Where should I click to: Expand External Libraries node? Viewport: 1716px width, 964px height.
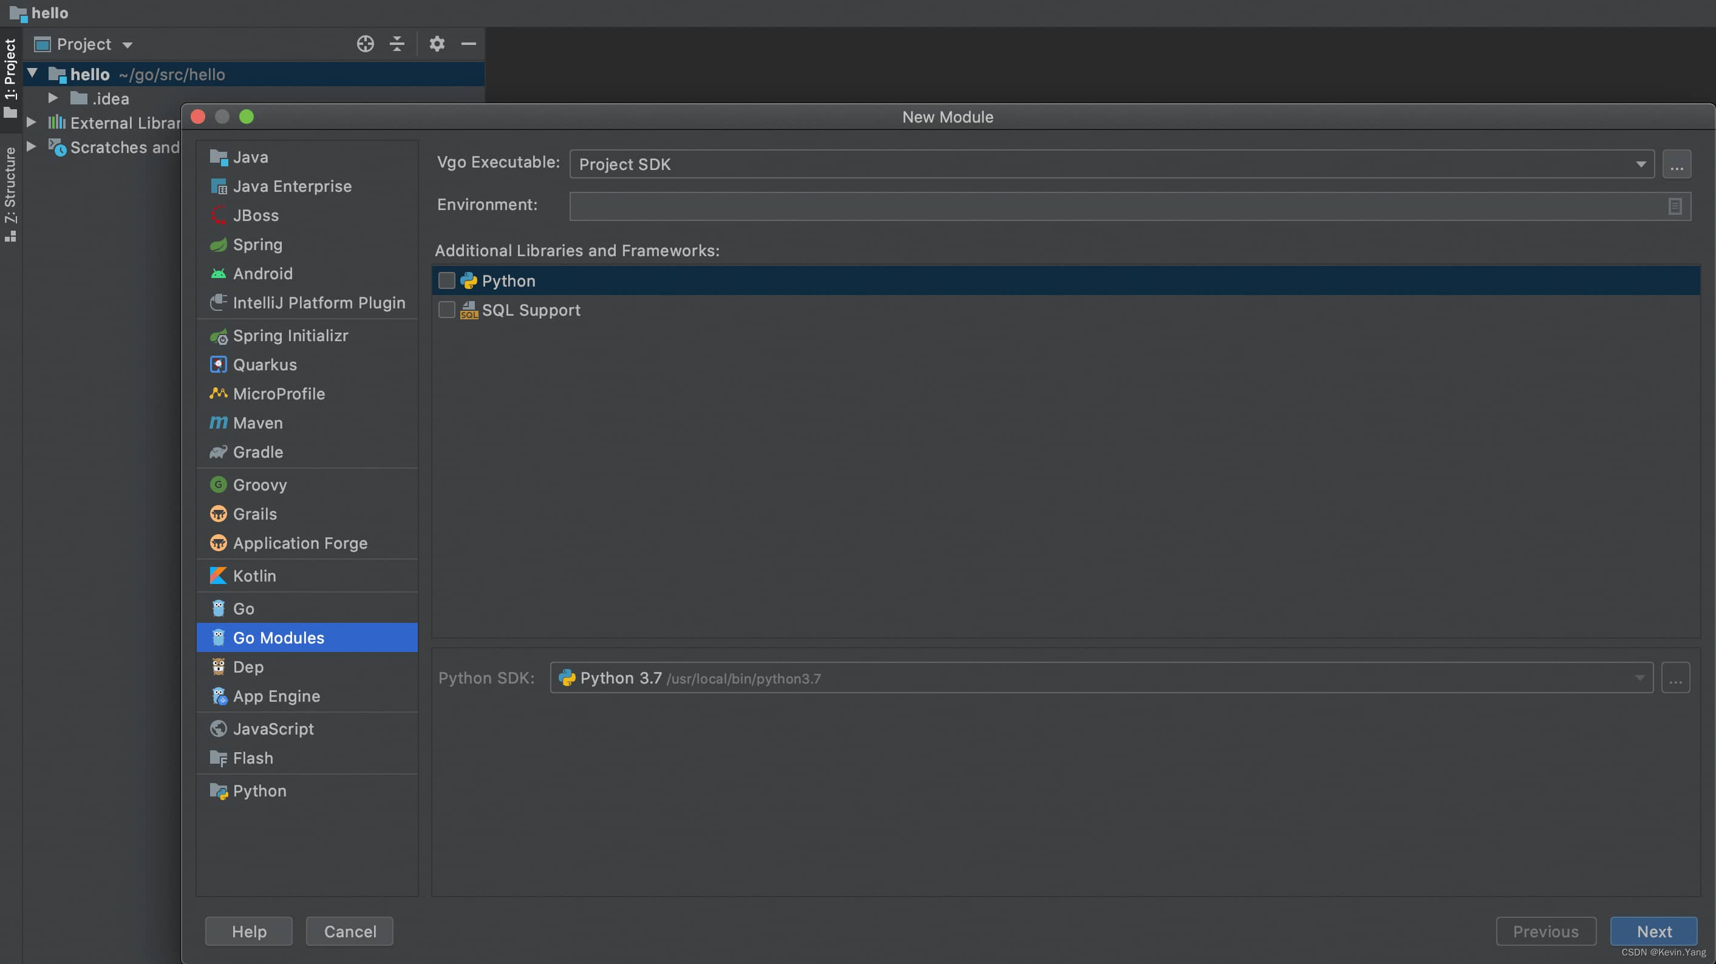point(32,123)
